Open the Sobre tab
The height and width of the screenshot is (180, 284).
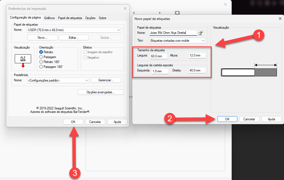click(102, 18)
